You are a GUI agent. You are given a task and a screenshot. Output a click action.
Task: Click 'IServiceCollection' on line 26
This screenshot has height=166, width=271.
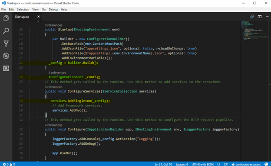point(119,91)
